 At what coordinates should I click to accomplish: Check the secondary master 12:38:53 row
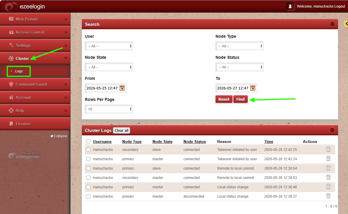click(x=88, y=178)
